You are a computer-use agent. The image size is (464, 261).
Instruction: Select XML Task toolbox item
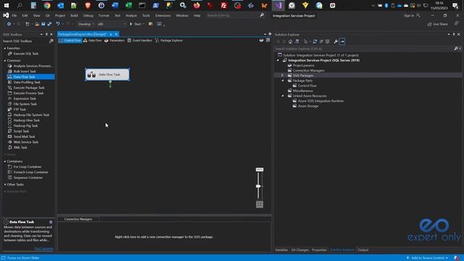20,147
